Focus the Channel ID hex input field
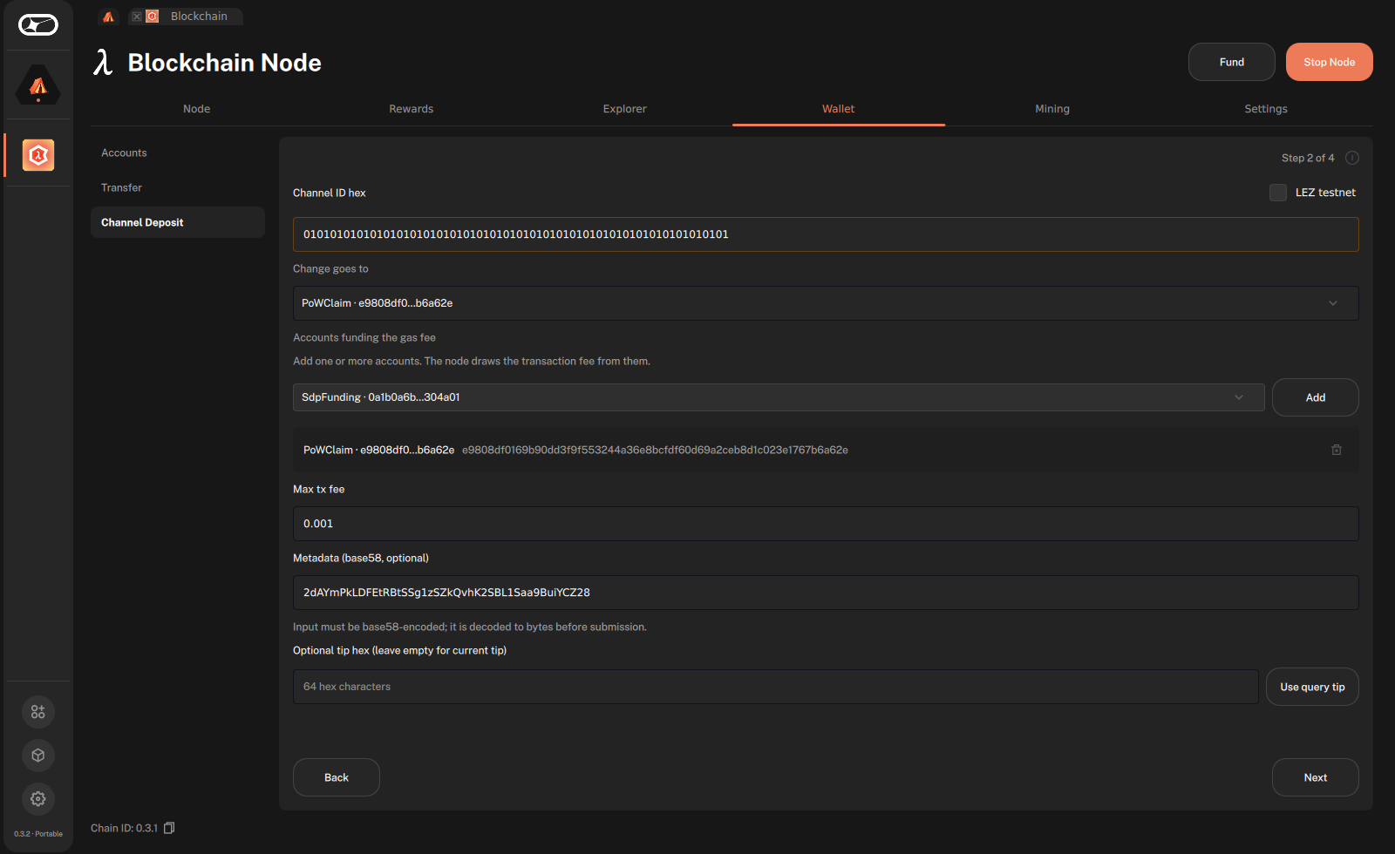This screenshot has height=854, width=1395. tap(826, 234)
